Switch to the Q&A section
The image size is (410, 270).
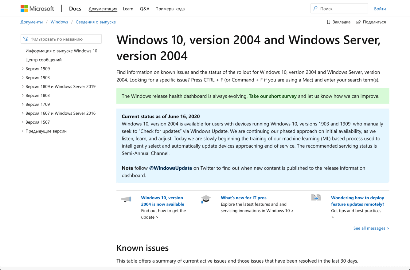(144, 9)
